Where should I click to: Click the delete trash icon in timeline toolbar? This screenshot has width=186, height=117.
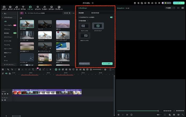tap(19, 69)
